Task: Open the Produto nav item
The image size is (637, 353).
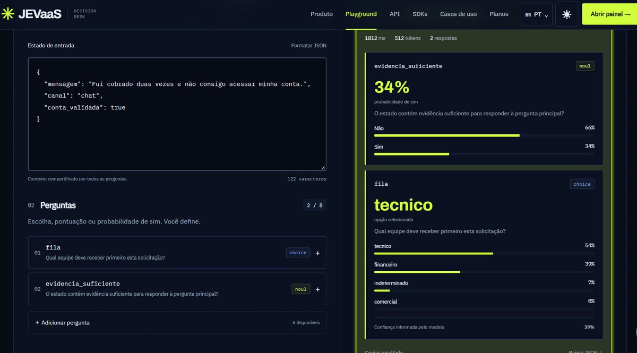Action: click(322, 14)
